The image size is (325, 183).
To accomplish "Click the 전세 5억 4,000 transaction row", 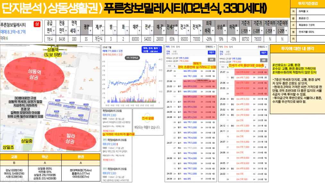I will point(244,72).
